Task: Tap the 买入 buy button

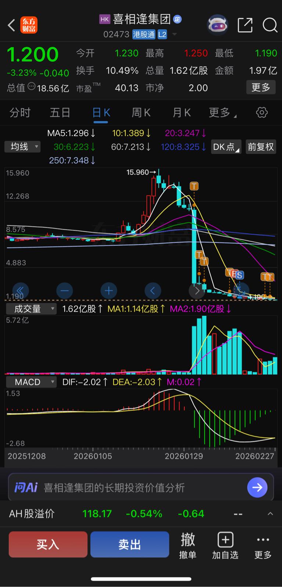Action: 48,544
